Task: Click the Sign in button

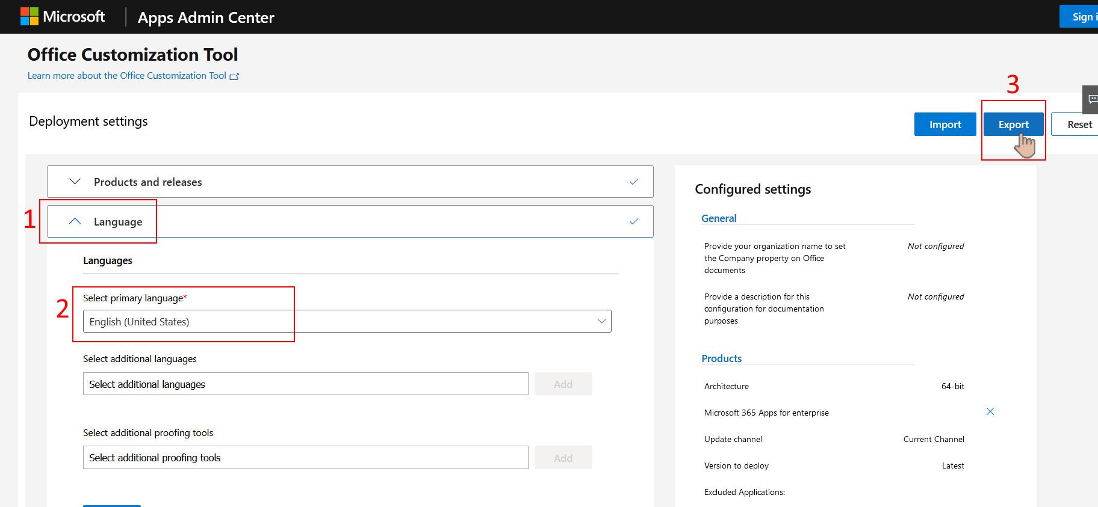Action: coord(1080,17)
